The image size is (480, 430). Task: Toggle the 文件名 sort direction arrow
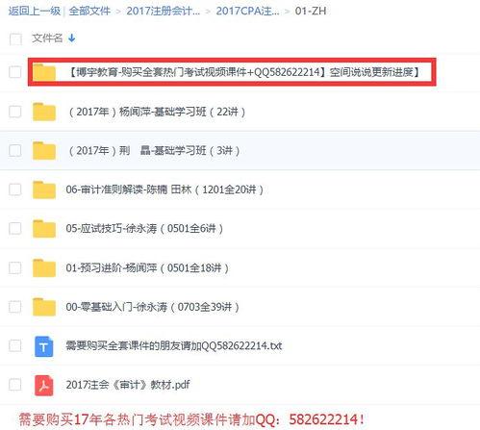(72, 38)
